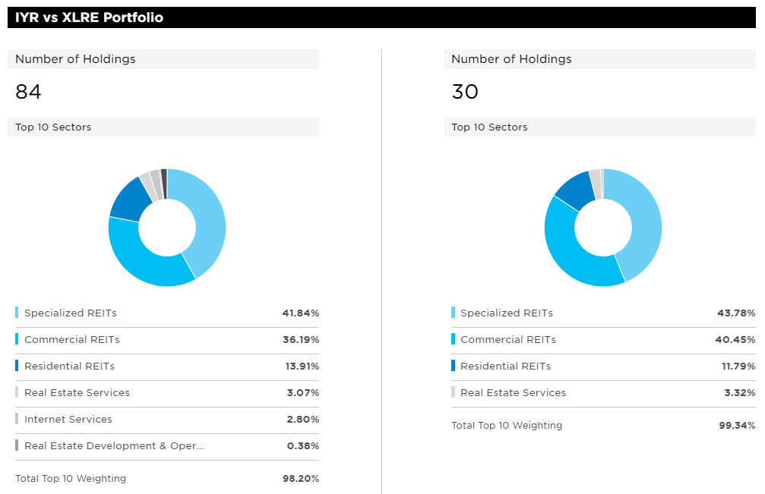Click the left 'Real Estate Services' label
The height and width of the screenshot is (494, 765).
[77, 392]
